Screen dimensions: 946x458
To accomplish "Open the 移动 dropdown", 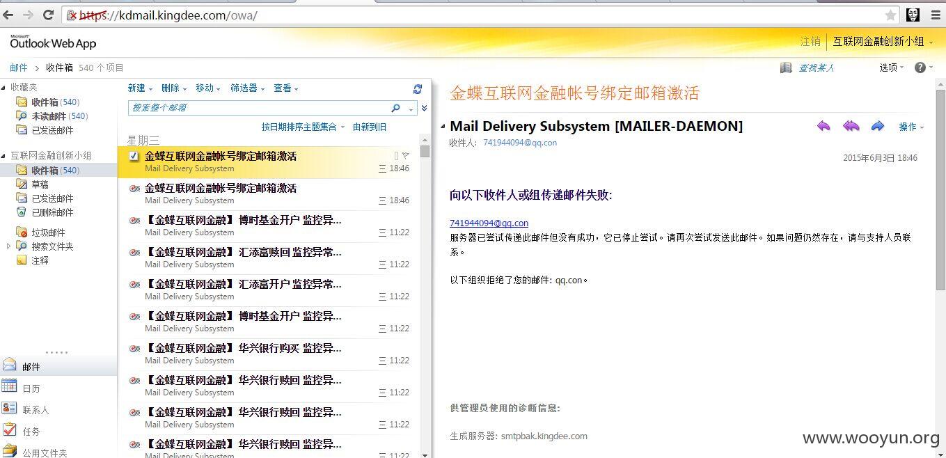I will click(x=208, y=88).
